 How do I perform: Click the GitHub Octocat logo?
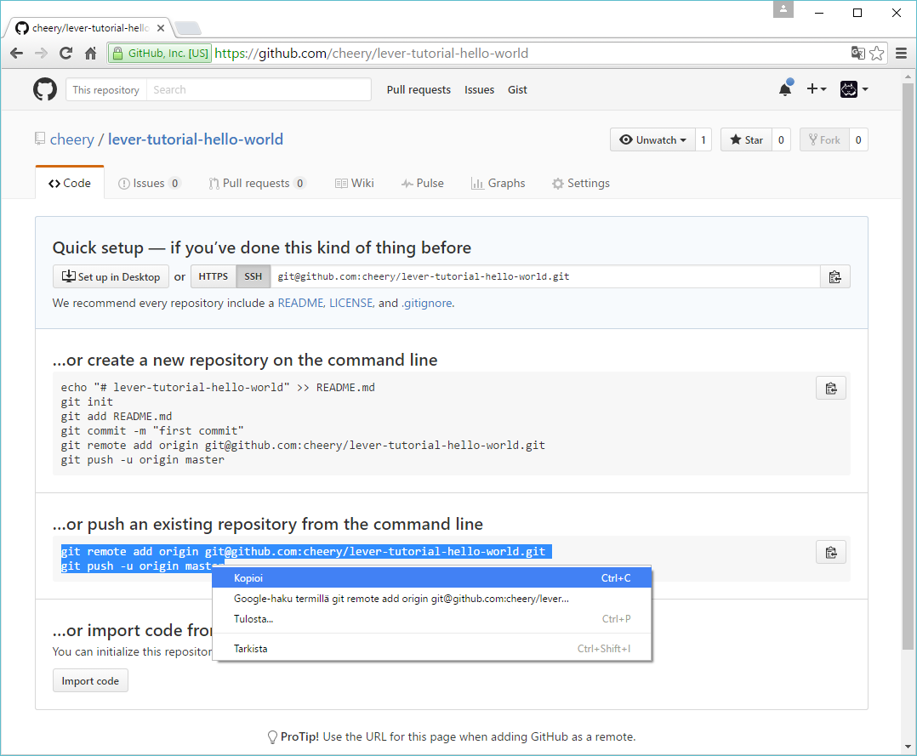tap(45, 89)
